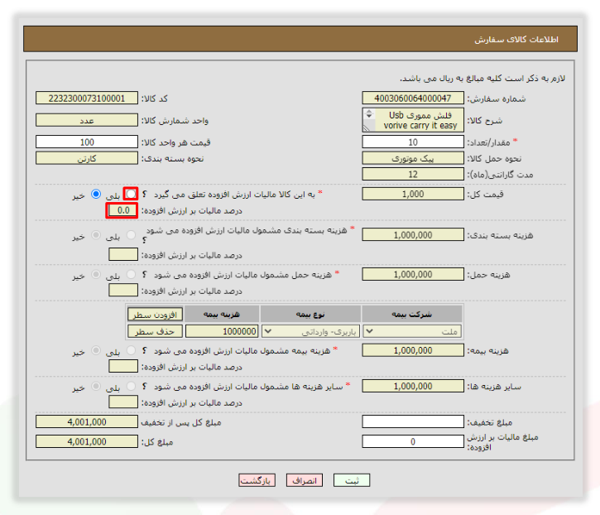Click the quantity field containing 10
This screenshot has width=600, height=515.
413,142
